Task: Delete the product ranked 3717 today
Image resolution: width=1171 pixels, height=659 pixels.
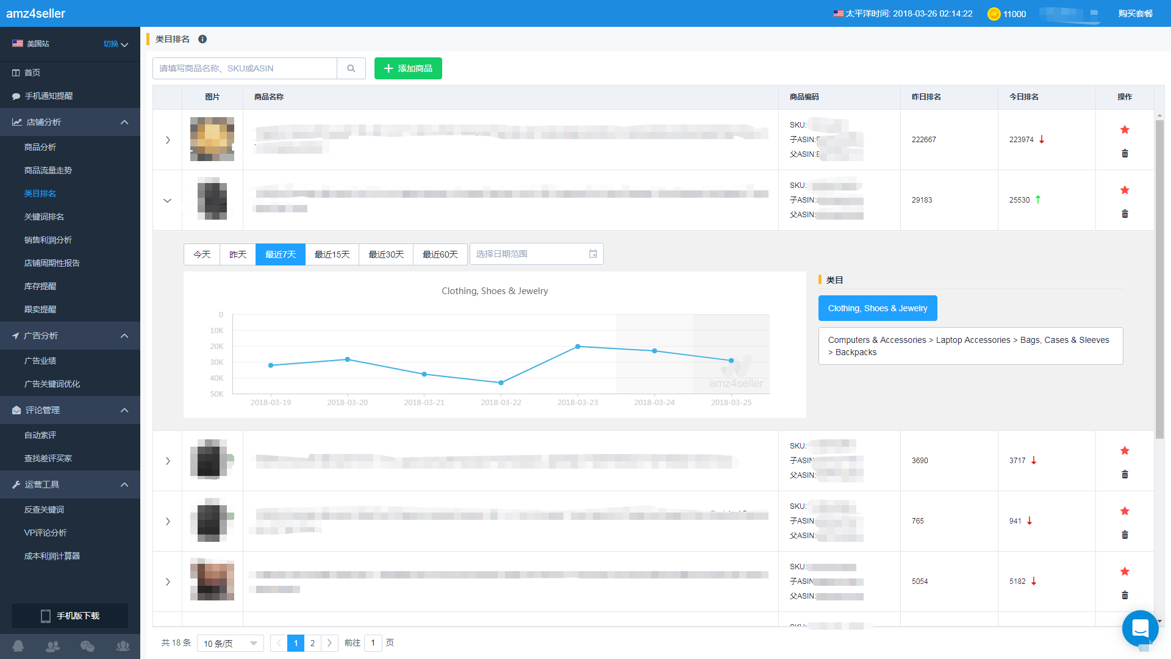Action: (x=1125, y=474)
